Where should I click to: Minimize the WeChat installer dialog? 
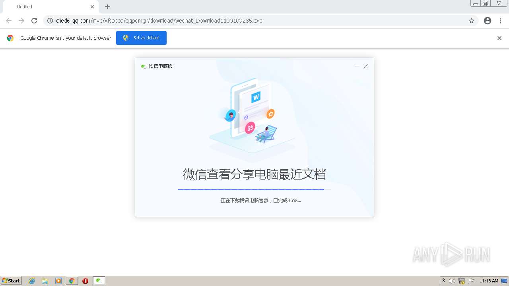pos(357,66)
